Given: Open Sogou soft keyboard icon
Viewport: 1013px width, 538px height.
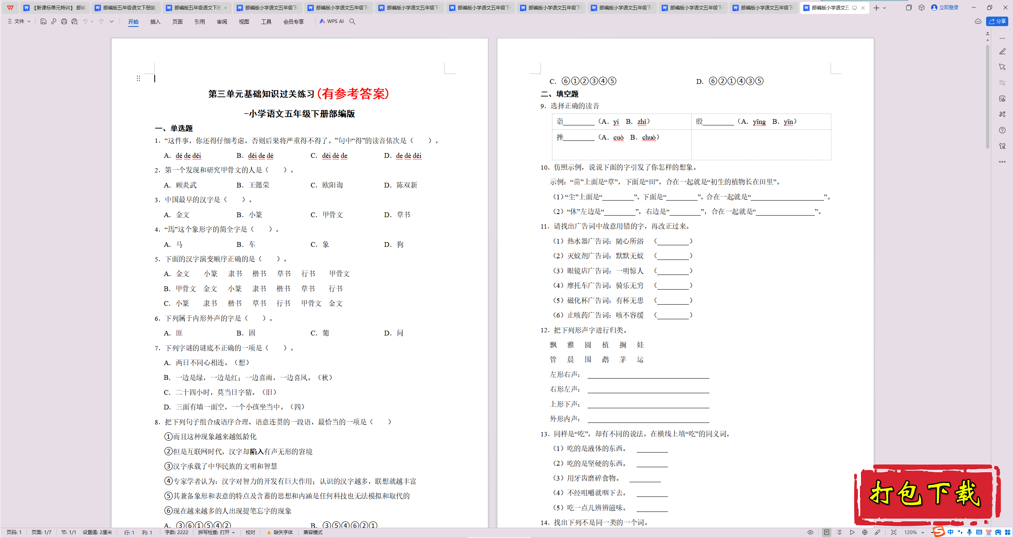Looking at the screenshot, I should [x=979, y=532].
